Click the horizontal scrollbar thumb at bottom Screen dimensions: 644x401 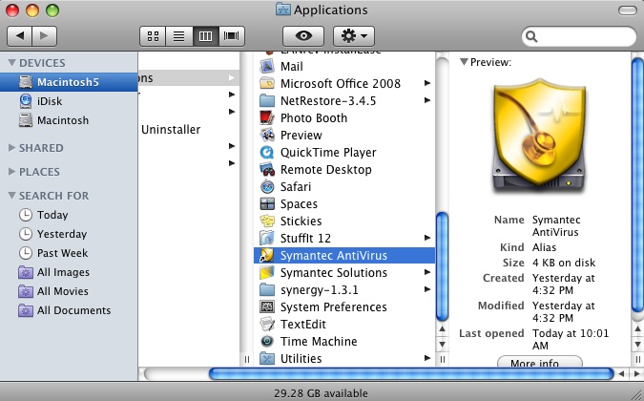coord(411,374)
